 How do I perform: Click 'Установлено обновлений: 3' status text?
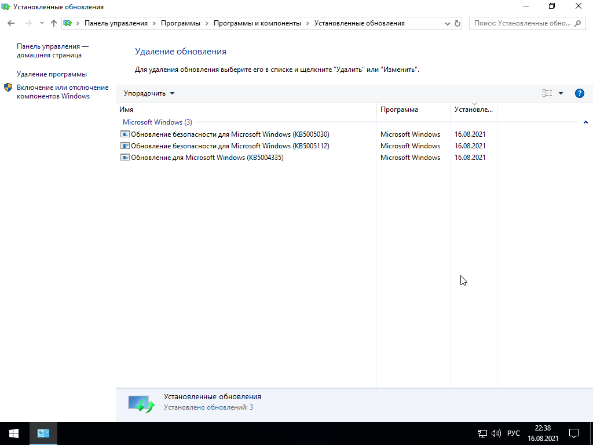coord(208,407)
